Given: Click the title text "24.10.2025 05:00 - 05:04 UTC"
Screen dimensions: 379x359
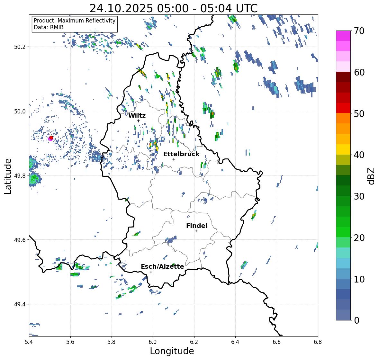Looking at the screenshot, I should 174,8.
